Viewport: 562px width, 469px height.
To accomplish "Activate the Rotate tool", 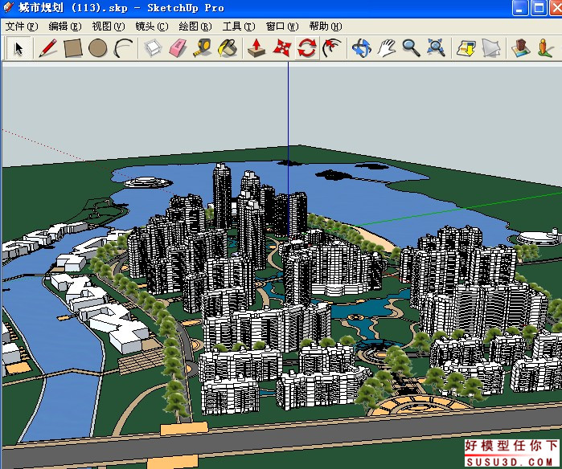I will click(307, 48).
